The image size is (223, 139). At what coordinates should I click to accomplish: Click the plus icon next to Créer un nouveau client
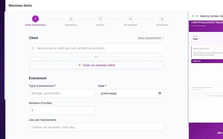[x=80, y=65]
